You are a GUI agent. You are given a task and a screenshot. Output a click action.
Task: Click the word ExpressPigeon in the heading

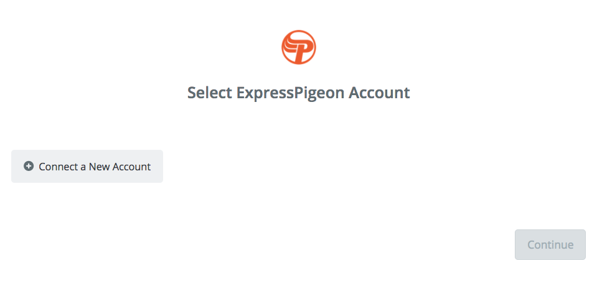coord(291,93)
